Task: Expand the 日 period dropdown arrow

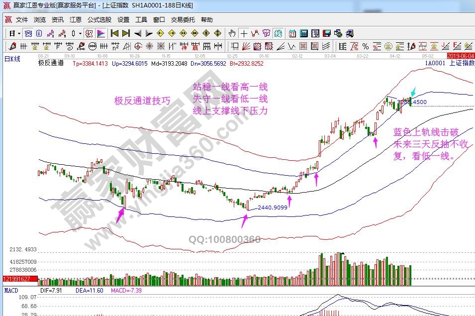Action: pos(19,34)
